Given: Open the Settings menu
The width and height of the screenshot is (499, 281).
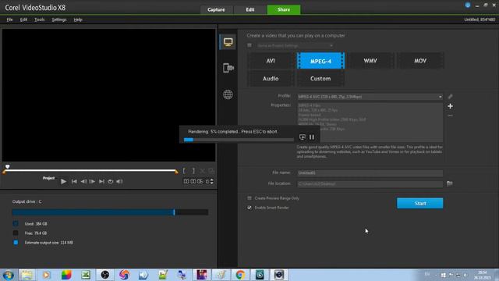Looking at the screenshot, I should (x=59, y=20).
